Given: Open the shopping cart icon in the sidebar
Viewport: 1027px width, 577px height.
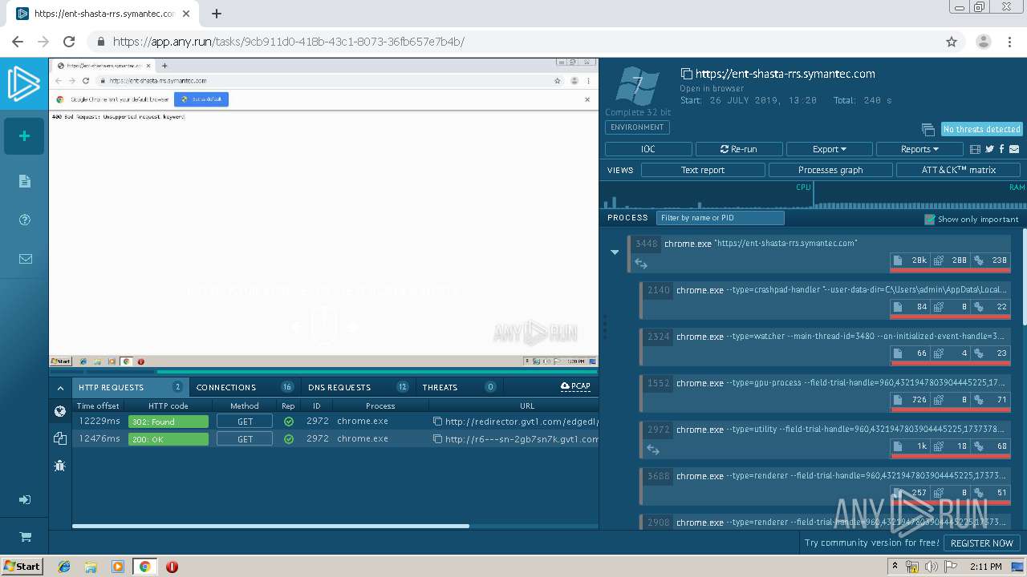Looking at the screenshot, I should (25, 537).
